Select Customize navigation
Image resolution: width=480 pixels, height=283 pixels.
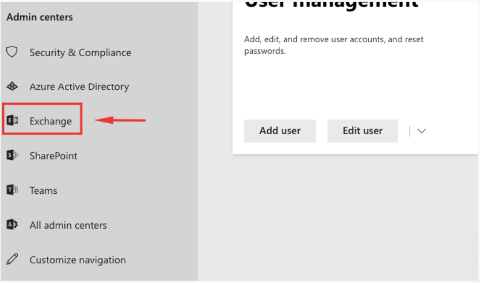click(x=78, y=260)
